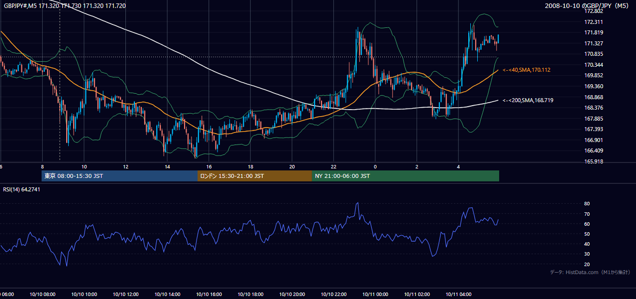The width and height of the screenshot is (636, 299).
Task: Click the HistData.com data source credit
Action: click(590, 272)
